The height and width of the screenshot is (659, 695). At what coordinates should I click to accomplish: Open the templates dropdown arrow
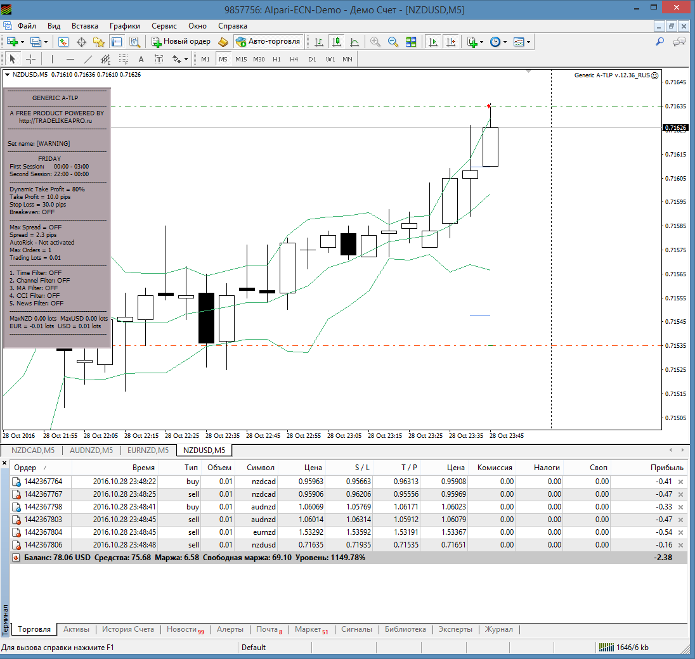[x=528, y=42]
